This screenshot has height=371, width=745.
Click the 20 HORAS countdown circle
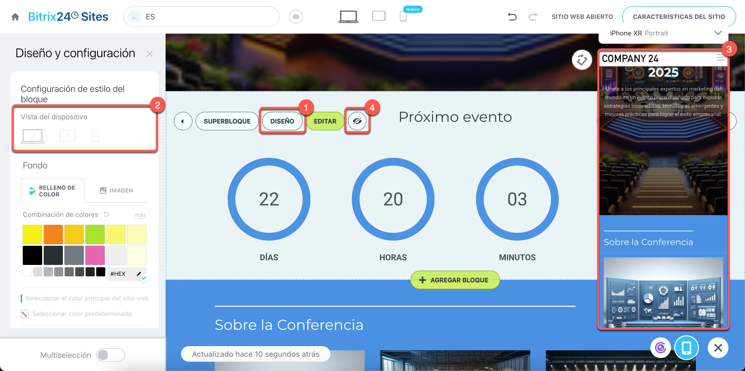(393, 199)
